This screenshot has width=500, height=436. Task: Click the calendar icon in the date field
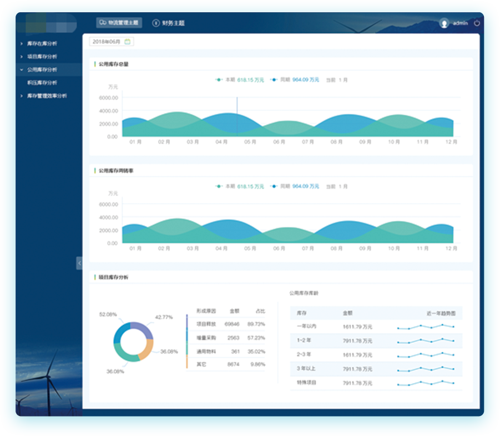pos(127,42)
